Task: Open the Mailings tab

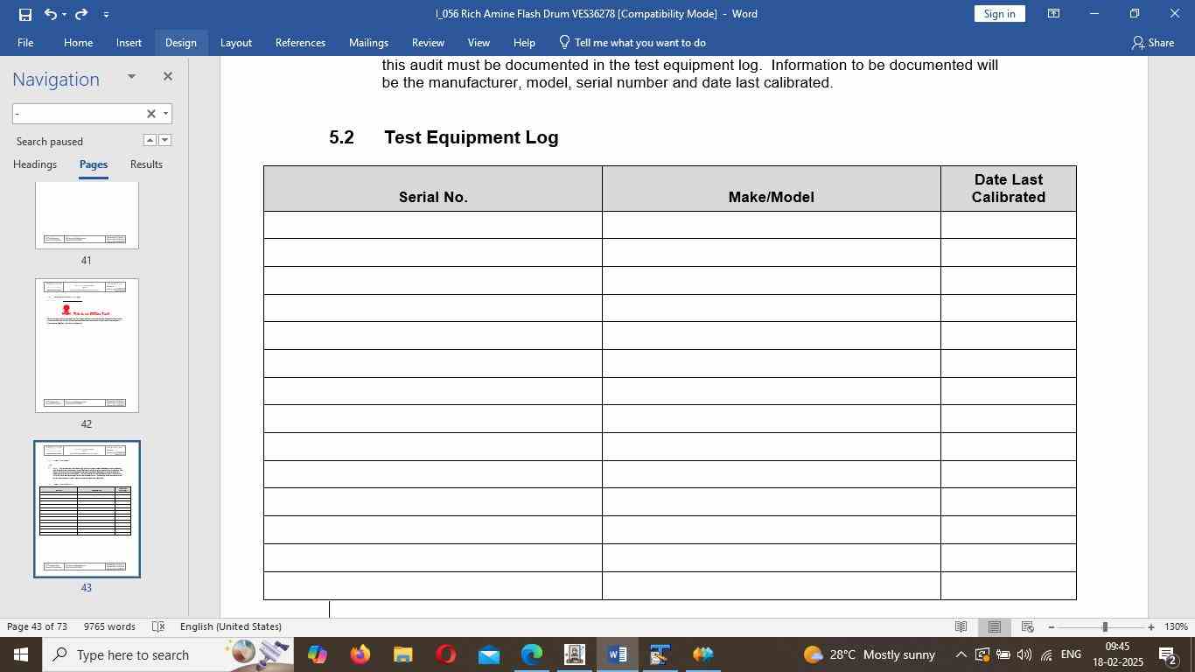Action: point(368,42)
